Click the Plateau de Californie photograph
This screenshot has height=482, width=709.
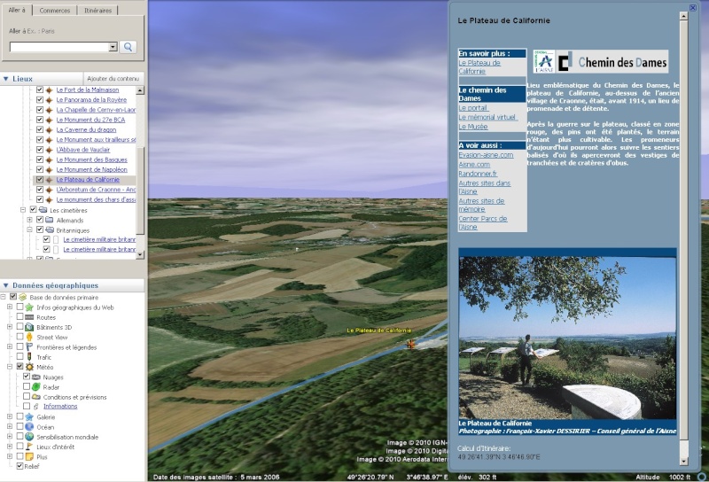pos(567,338)
